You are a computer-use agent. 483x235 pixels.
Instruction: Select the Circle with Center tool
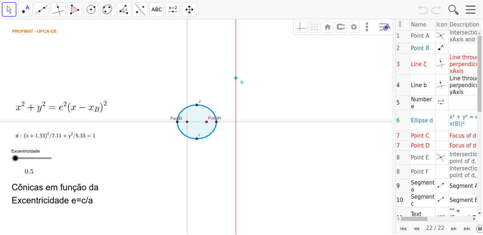point(91,9)
